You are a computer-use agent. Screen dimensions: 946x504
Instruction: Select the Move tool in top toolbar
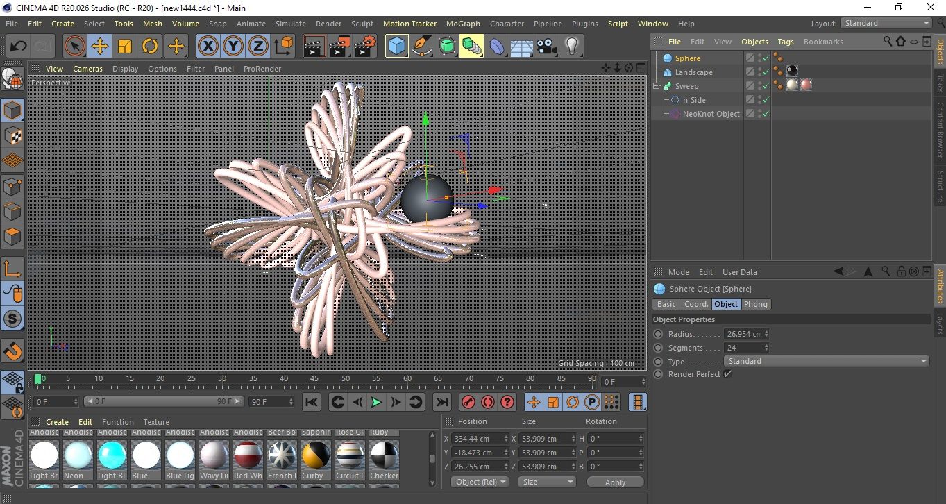pyautogui.click(x=99, y=47)
